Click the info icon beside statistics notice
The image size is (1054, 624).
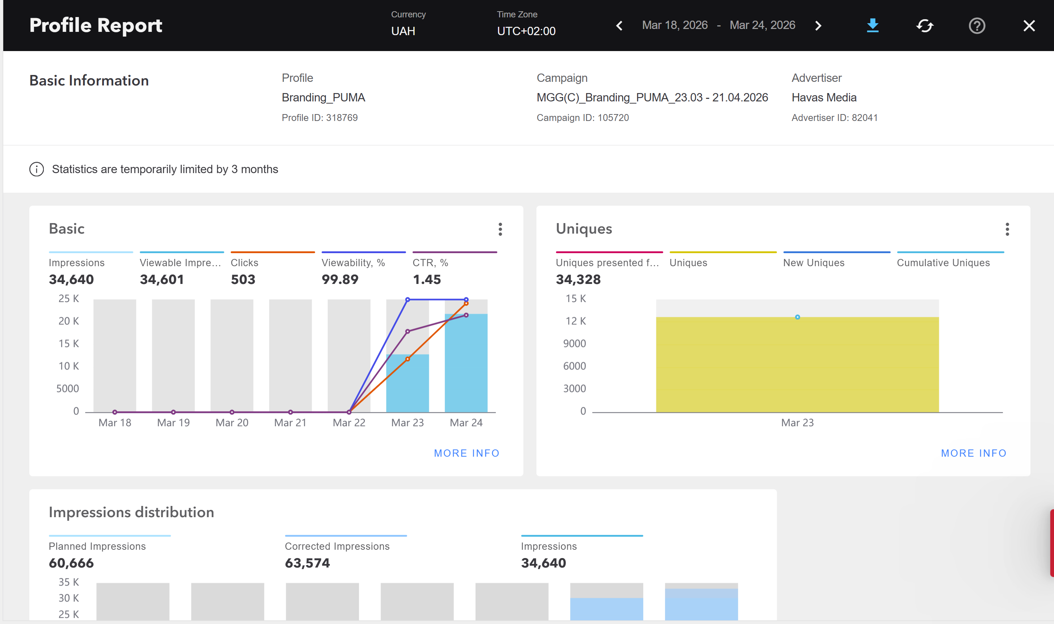tap(37, 169)
